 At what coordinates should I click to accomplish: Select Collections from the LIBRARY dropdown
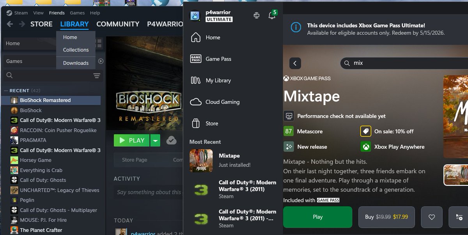point(76,50)
